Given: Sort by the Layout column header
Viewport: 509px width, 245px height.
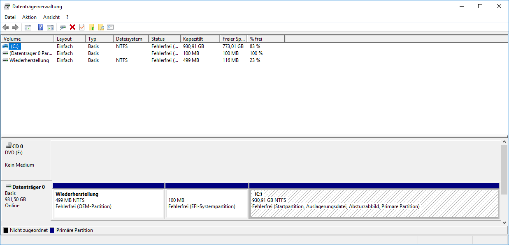Looking at the screenshot, I should (70, 39).
